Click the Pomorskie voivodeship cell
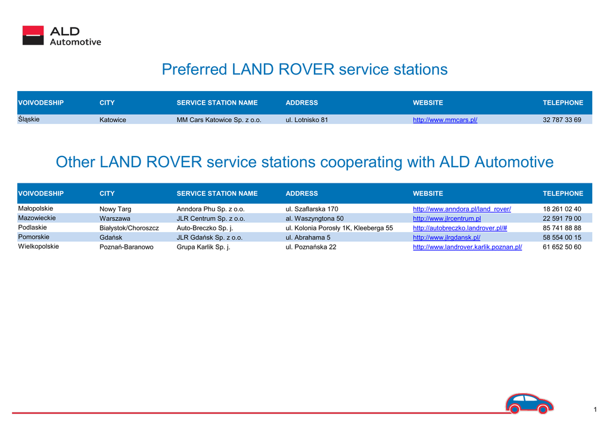This screenshot has width=610, height=431. coord(33,237)
